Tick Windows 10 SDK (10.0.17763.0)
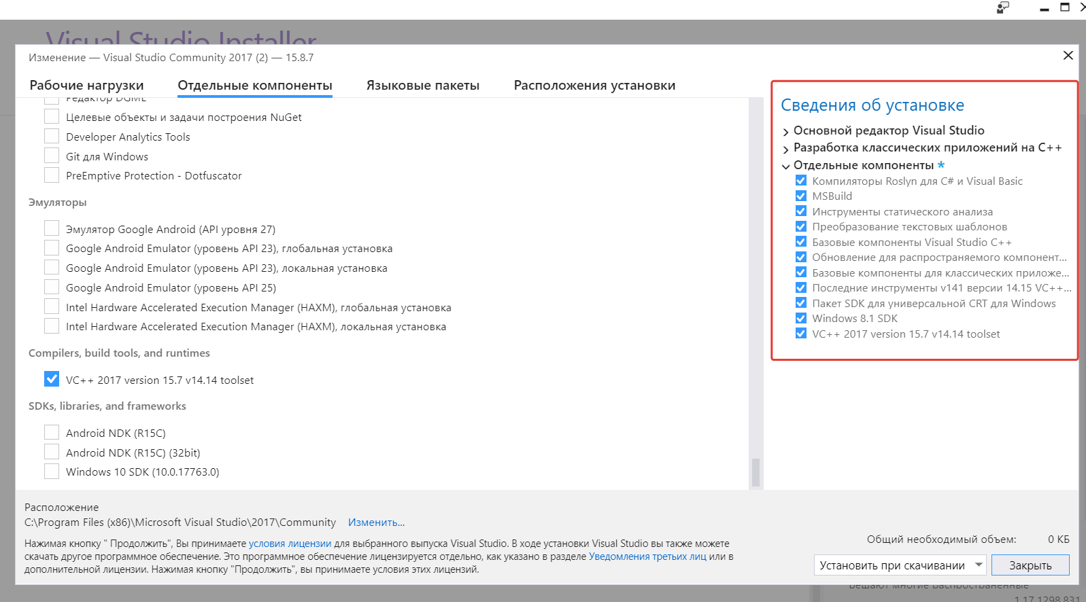The height and width of the screenshot is (602, 1086). pyautogui.click(x=52, y=472)
